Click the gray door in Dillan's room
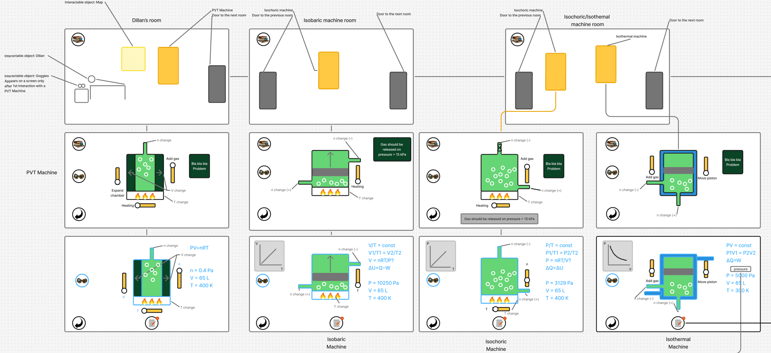This screenshot has height=353, width=771. tap(217, 84)
